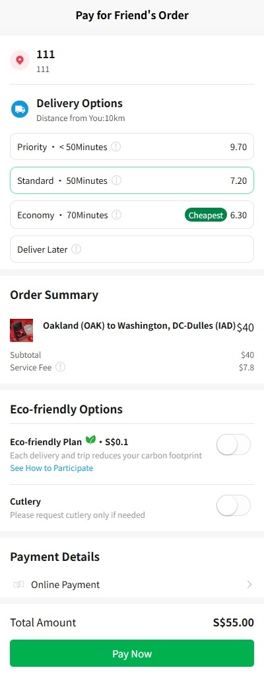The width and height of the screenshot is (264, 678).
Task: Click See How to Participate link
Action: (51, 468)
